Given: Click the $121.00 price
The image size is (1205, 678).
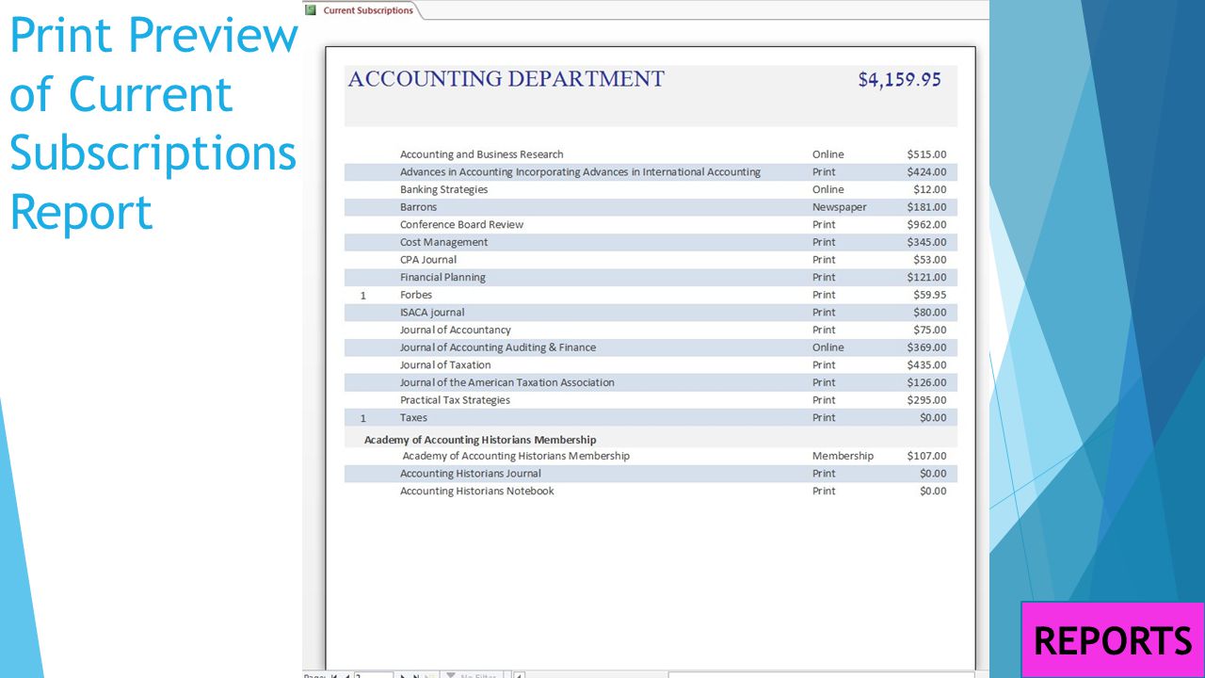Looking at the screenshot, I should 926,278.
